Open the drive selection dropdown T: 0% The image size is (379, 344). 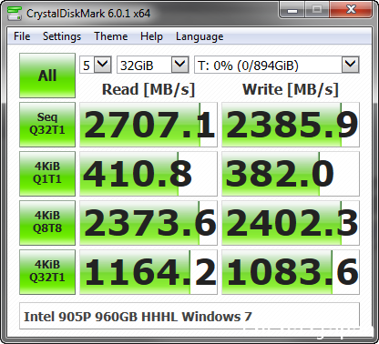pos(277,65)
